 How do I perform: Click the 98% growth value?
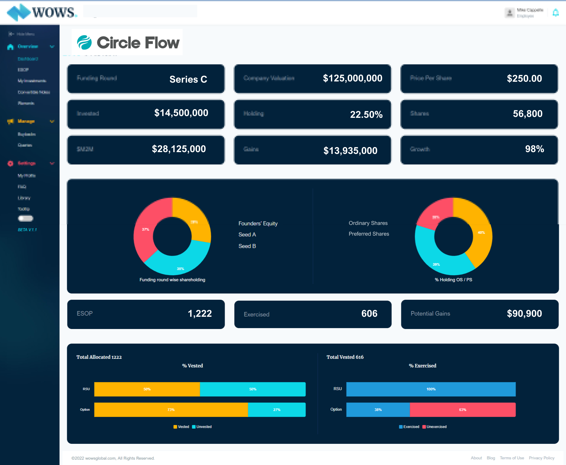coord(535,149)
